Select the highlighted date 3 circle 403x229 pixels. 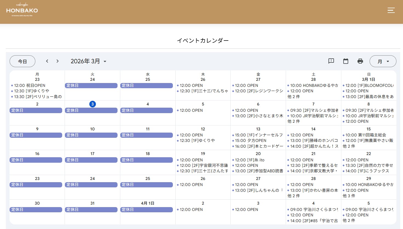click(93, 104)
